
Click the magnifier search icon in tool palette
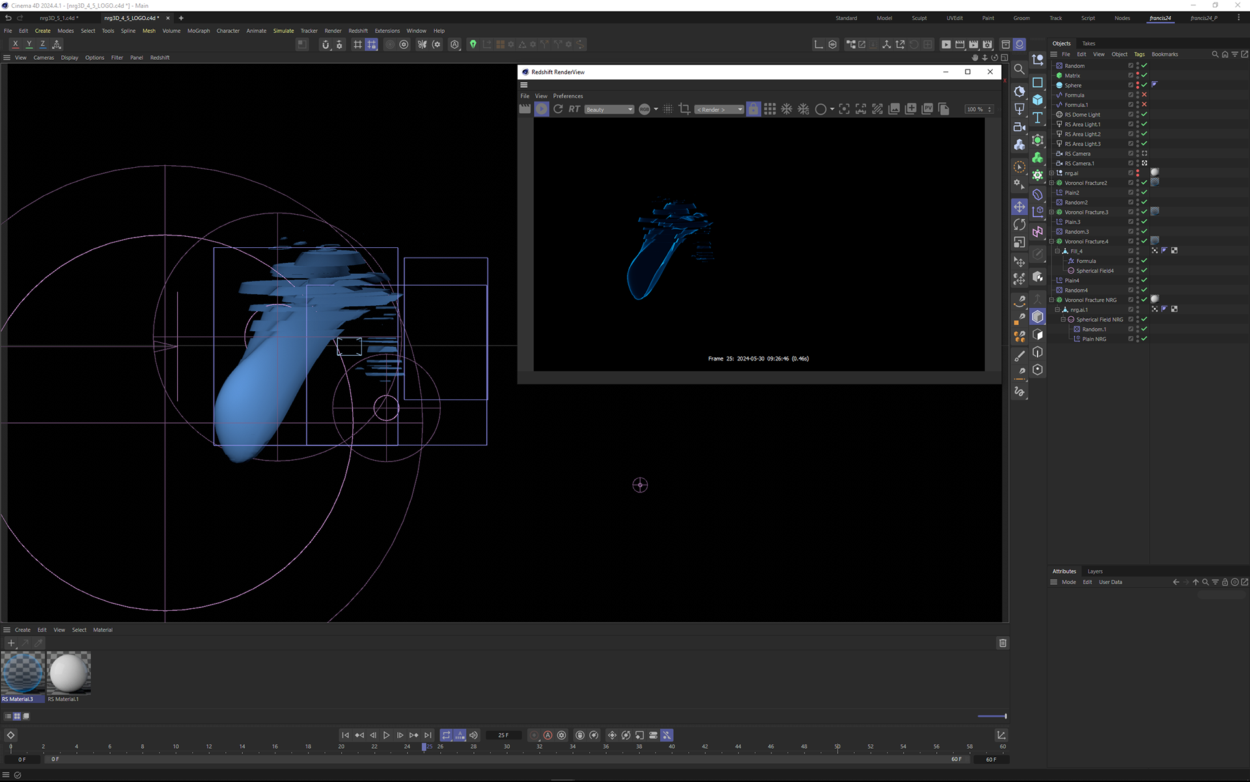pos(1020,69)
